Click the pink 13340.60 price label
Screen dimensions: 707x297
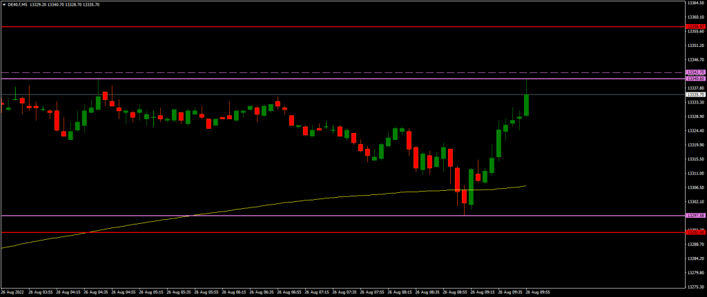click(695, 79)
